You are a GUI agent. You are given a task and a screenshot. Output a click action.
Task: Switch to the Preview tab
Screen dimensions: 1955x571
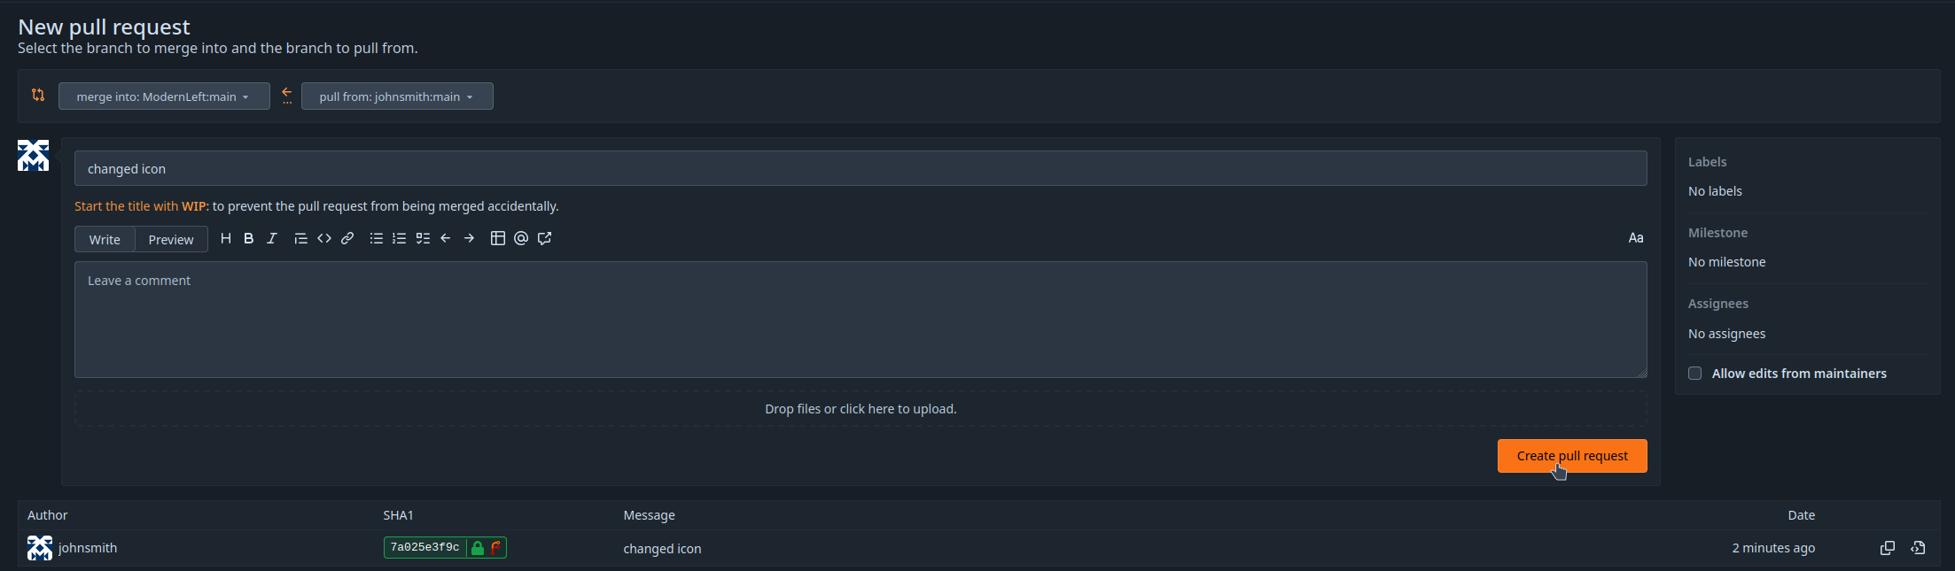click(171, 240)
